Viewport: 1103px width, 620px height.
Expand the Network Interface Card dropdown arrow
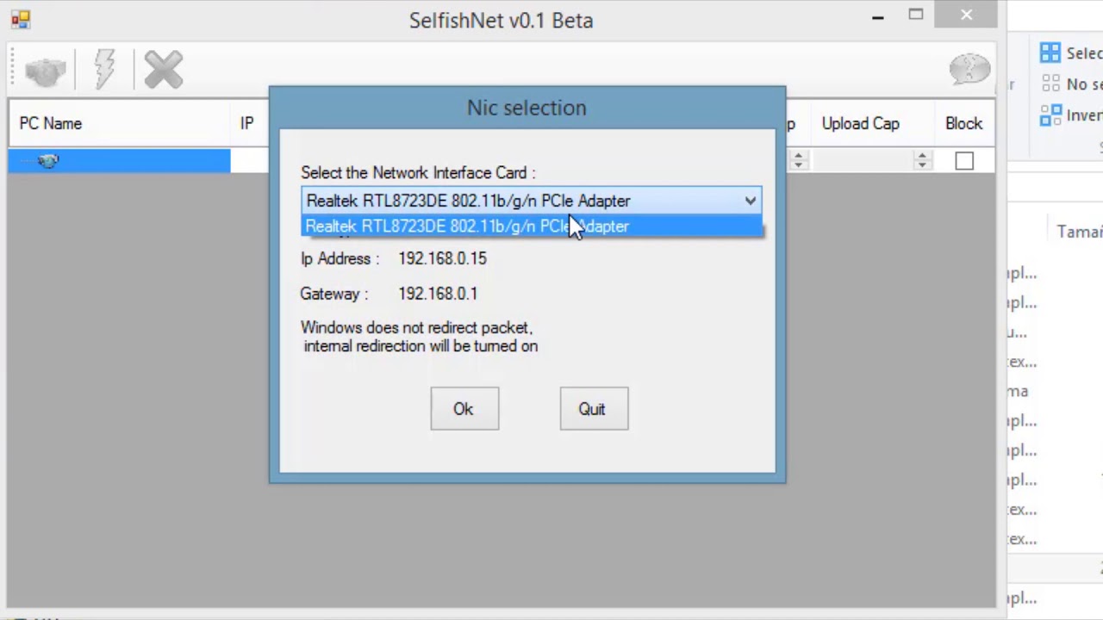pos(751,201)
